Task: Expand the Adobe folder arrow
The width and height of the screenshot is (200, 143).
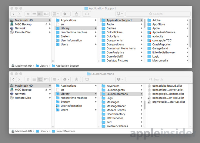Action: pos(187,20)
